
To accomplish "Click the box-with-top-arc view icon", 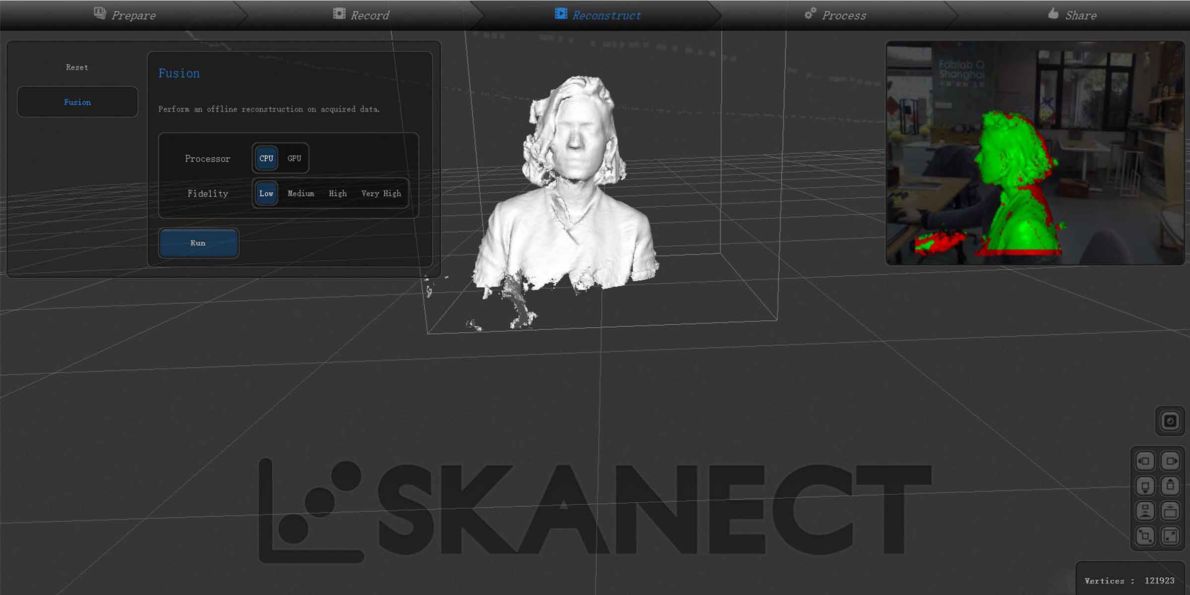I will (x=1171, y=511).
